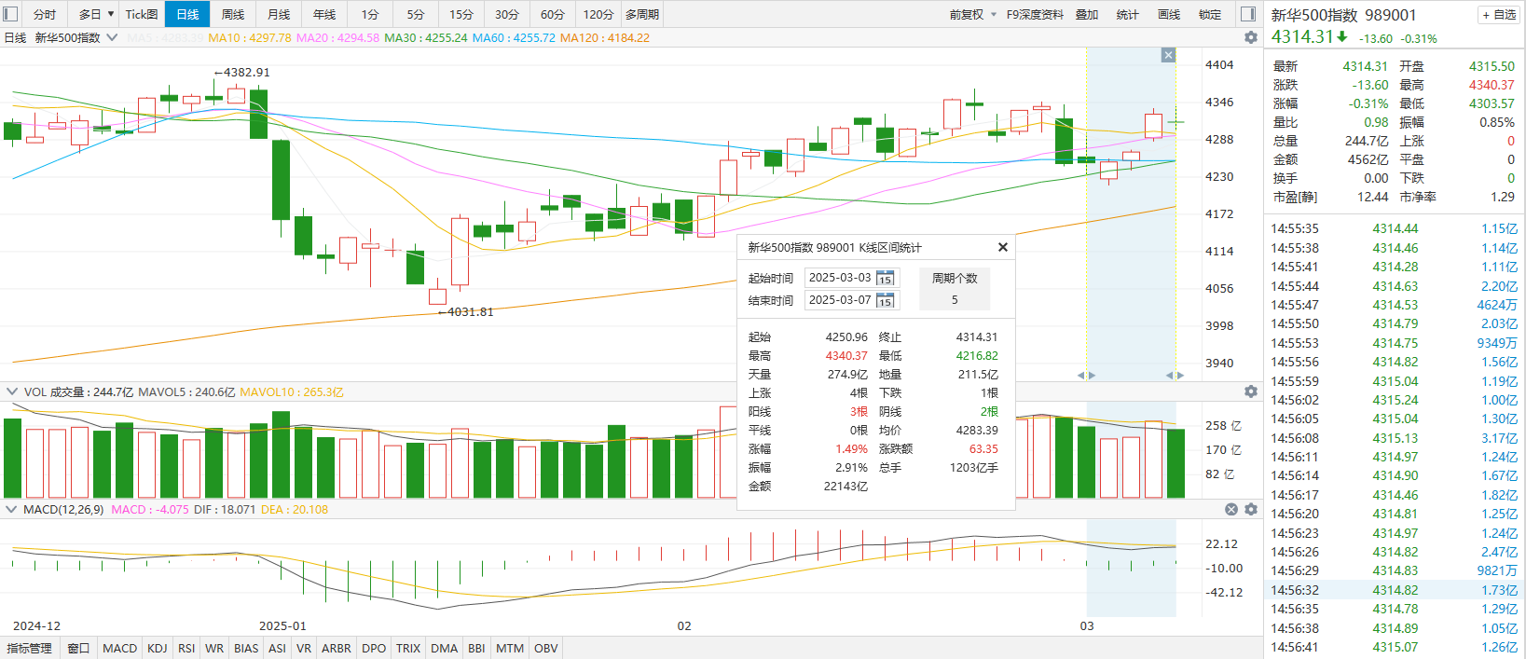The image size is (1526, 659).
Task: Select the 年线 period tab
Action: pos(324,14)
